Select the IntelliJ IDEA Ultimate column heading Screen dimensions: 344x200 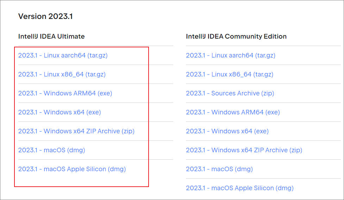click(51, 36)
